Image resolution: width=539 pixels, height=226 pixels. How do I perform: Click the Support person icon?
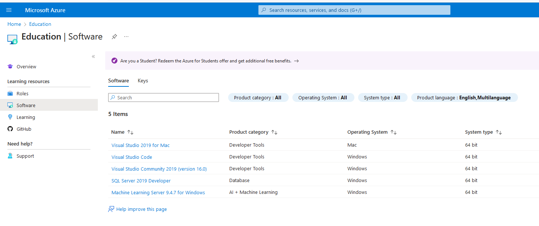pyautogui.click(x=10, y=156)
